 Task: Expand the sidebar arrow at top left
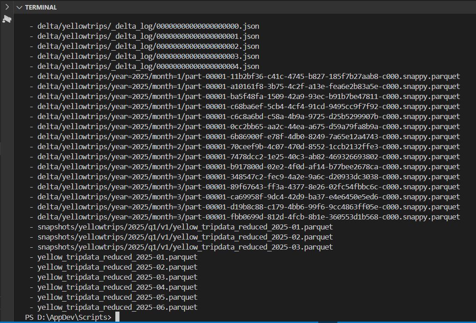click(7, 7)
